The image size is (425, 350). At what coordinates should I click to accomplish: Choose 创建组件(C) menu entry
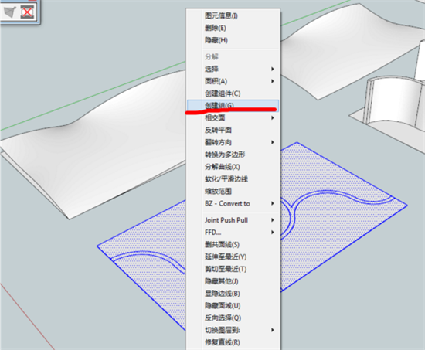pos(233,93)
